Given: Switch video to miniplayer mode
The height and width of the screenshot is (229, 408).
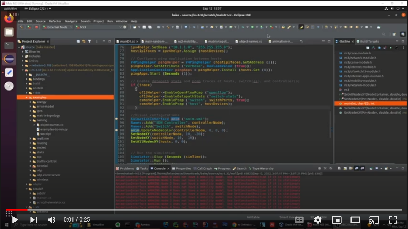Looking at the screenshot, I should point(336,220).
